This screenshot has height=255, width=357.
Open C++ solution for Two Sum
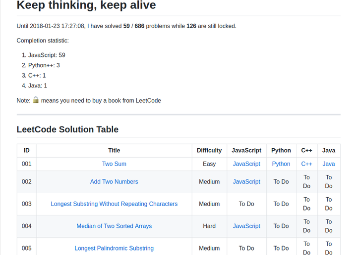pos(306,164)
